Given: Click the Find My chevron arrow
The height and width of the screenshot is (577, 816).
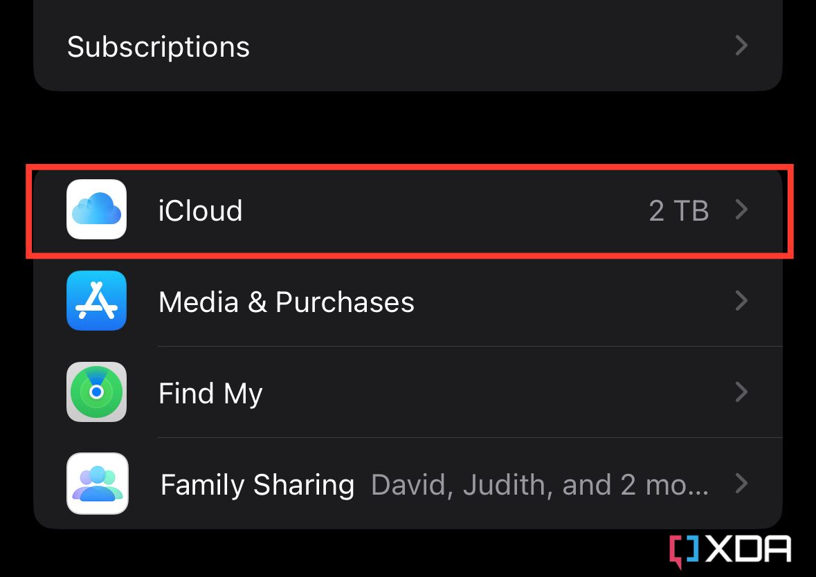Looking at the screenshot, I should coord(741,392).
